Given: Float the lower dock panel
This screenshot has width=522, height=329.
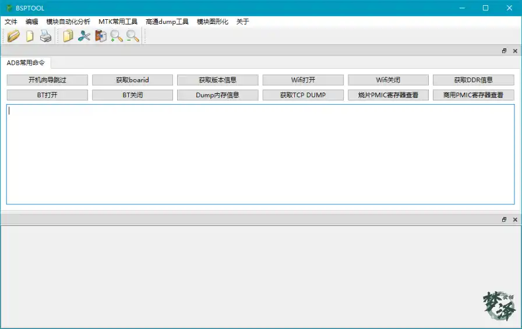Looking at the screenshot, I should coord(504,220).
